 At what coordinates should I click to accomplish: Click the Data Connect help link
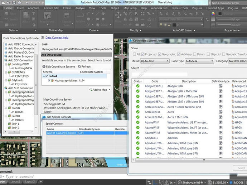coord(57,37)
